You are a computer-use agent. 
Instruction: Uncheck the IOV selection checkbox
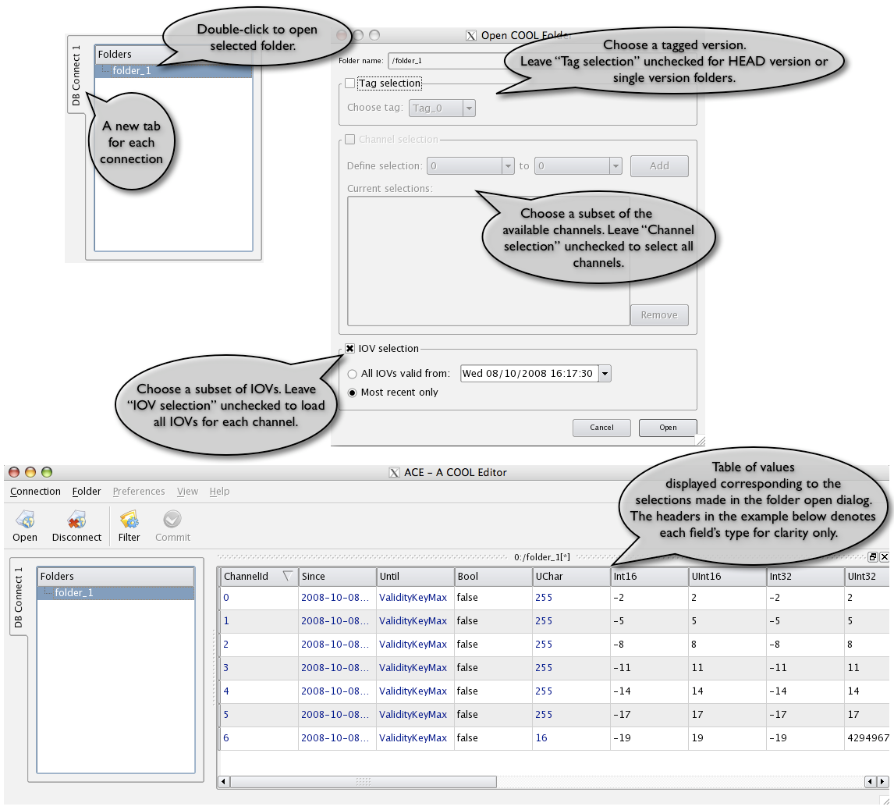pos(350,349)
